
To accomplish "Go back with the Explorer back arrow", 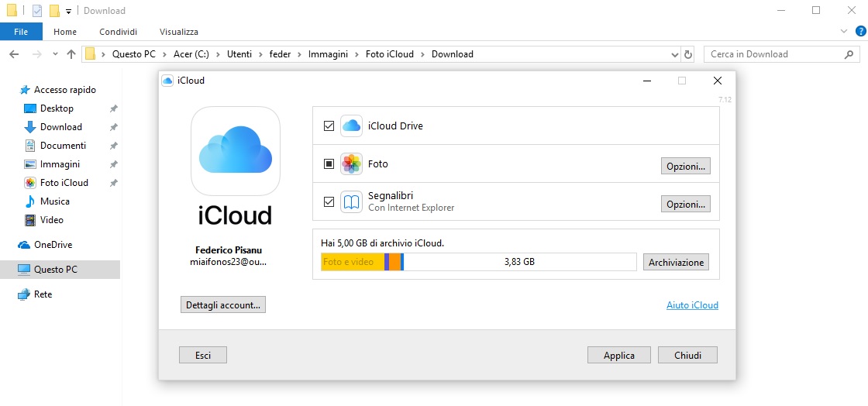I will (x=15, y=54).
